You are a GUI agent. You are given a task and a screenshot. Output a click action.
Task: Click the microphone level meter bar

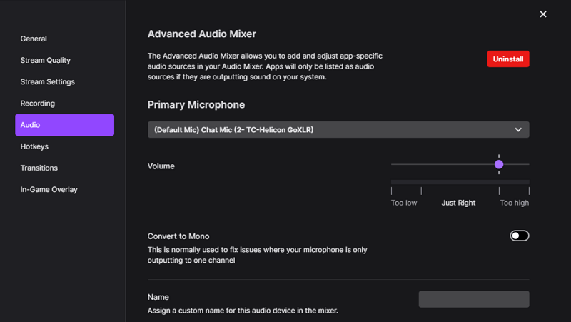pos(460,182)
